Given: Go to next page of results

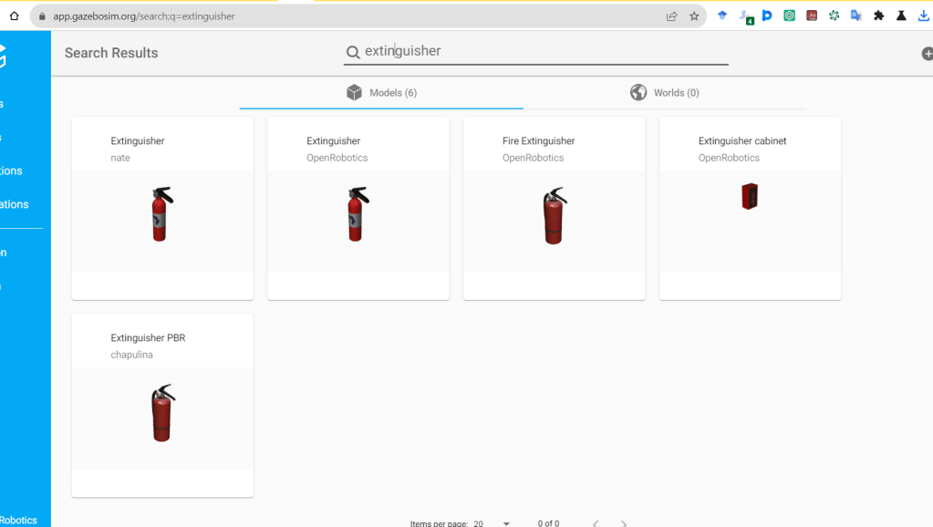Looking at the screenshot, I should pos(624,523).
